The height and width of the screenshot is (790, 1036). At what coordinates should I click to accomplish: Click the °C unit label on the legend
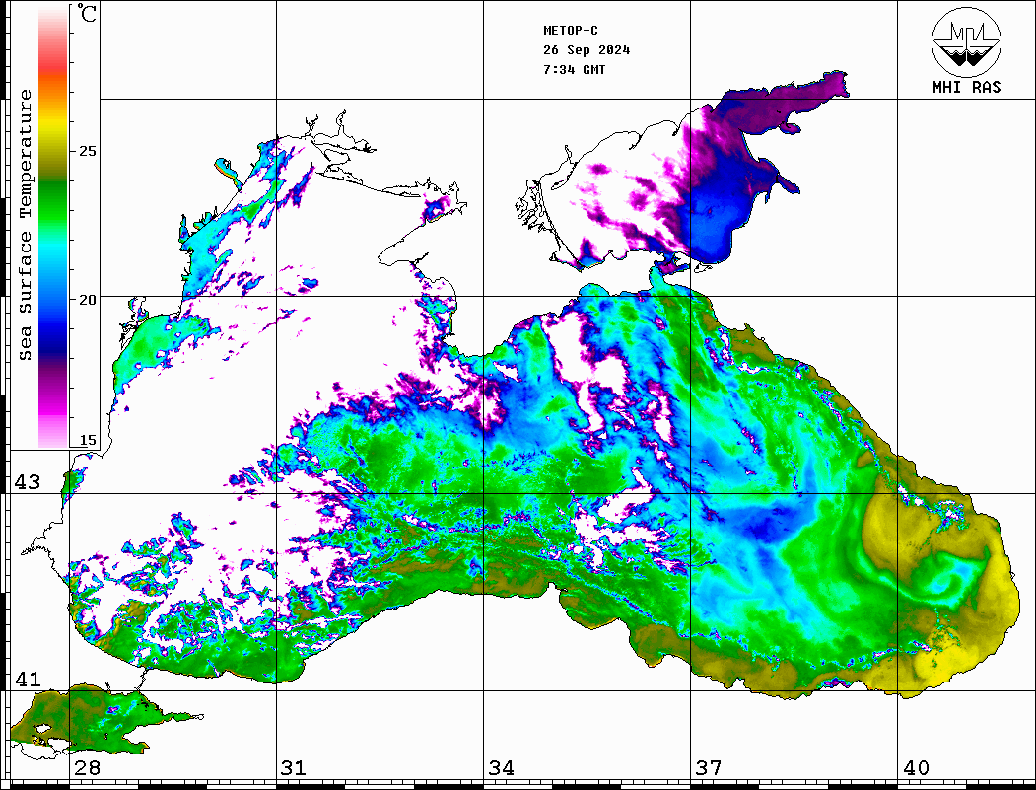(87, 13)
